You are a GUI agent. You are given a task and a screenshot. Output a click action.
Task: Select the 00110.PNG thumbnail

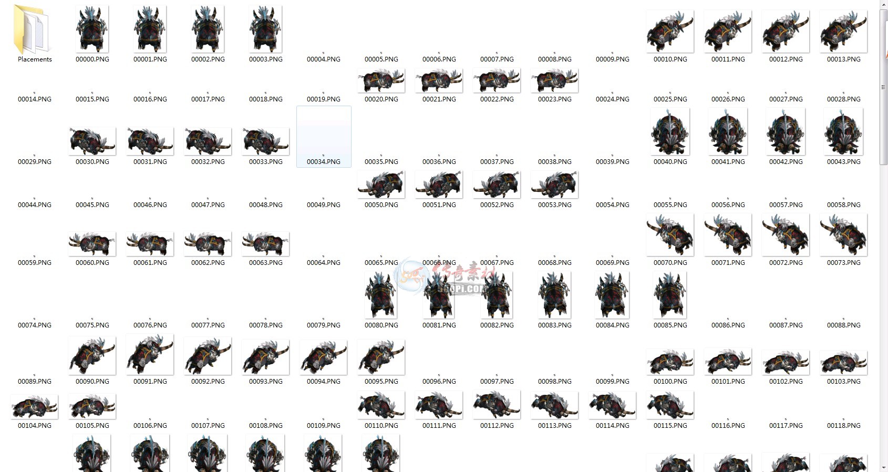[381, 405]
